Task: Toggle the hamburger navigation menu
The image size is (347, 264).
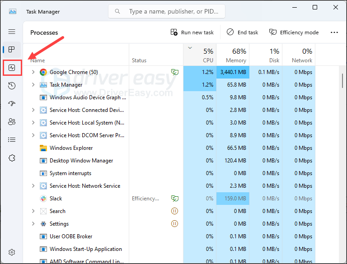Action: [x=12, y=32]
